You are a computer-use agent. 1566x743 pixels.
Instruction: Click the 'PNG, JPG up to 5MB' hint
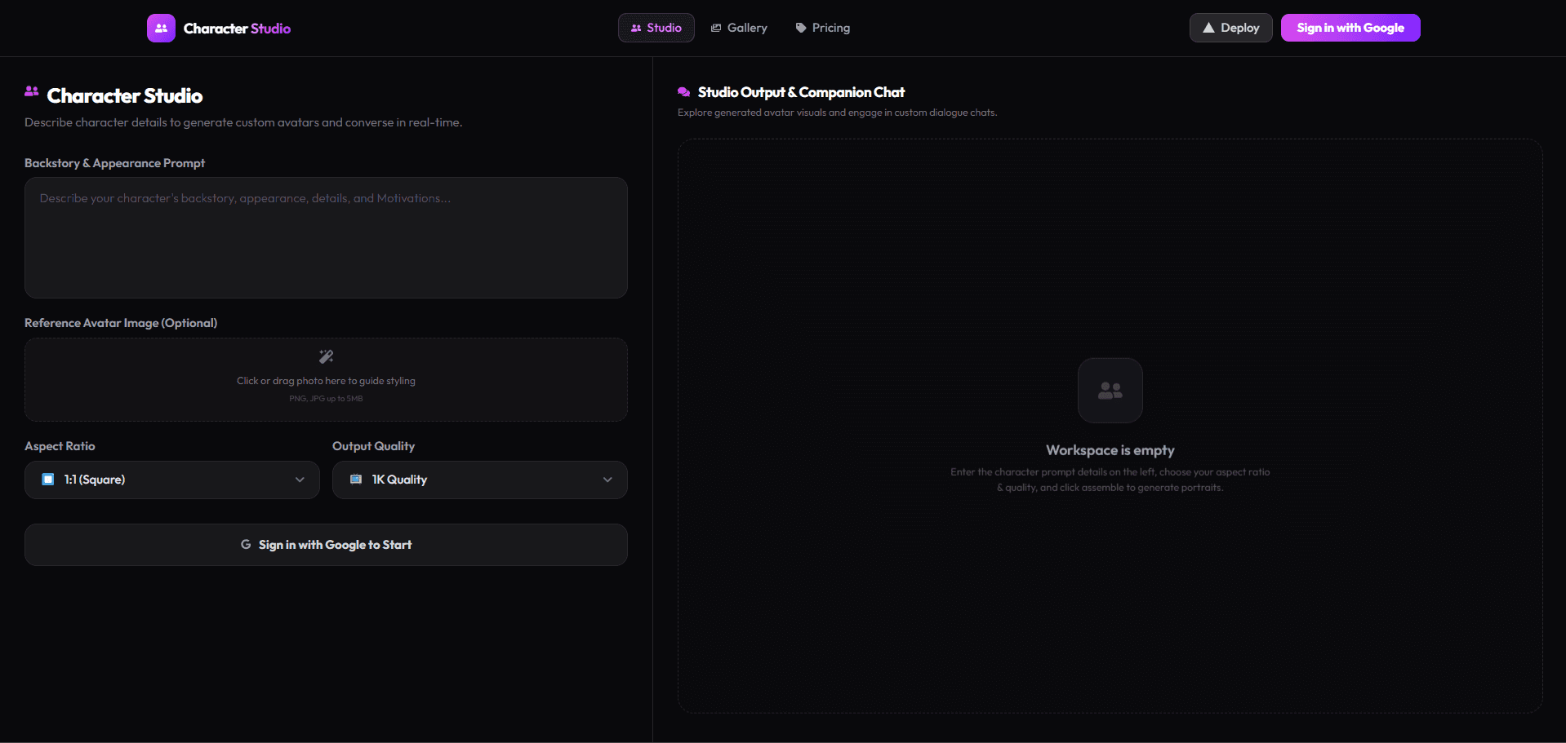coord(326,399)
